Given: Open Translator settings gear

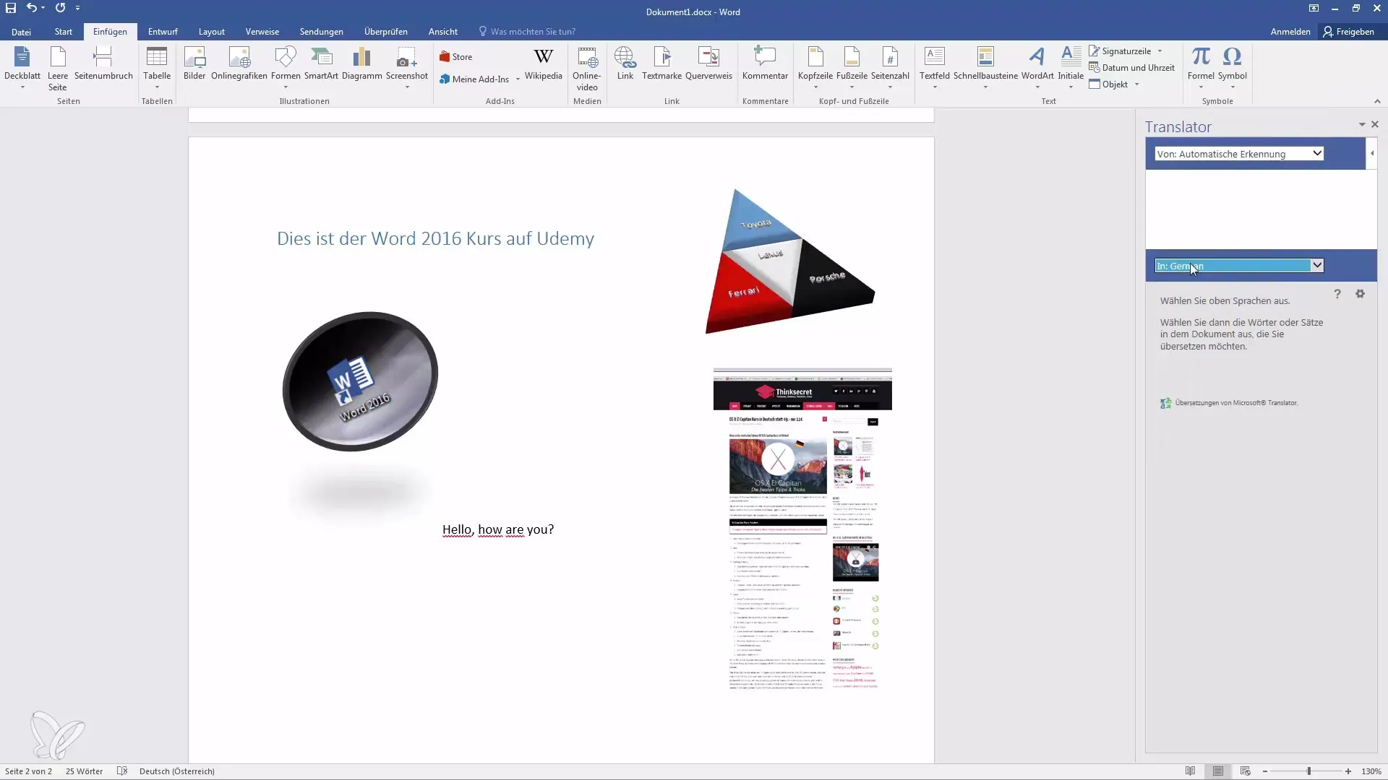Looking at the screenshot, I should coord(1360,294).
